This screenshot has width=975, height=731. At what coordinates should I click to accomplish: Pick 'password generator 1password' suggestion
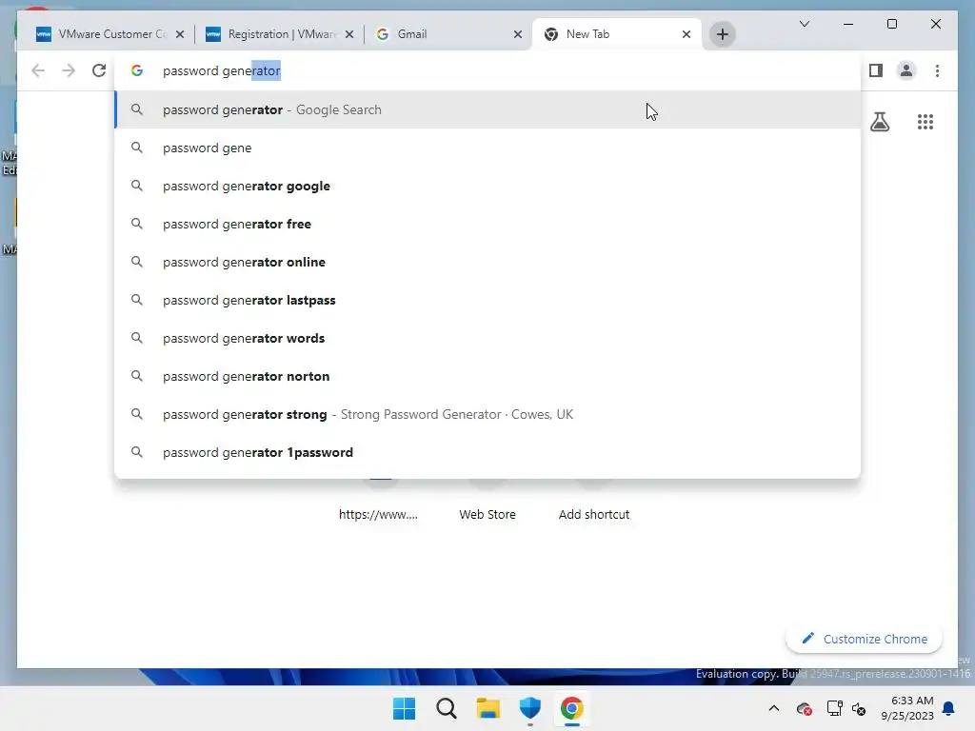tap(488, 452)
